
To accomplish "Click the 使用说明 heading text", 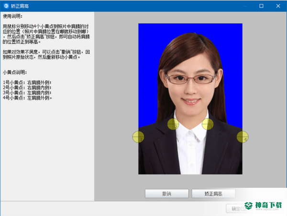I will [12, 16].
